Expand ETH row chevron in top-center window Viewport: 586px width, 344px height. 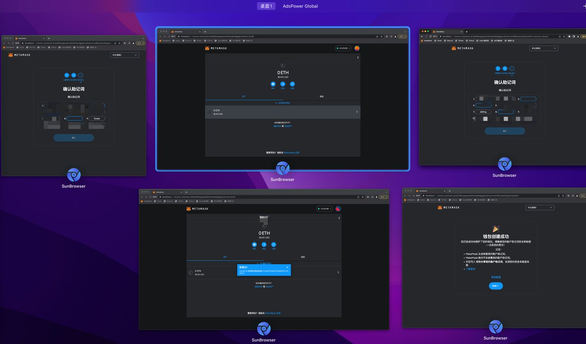[x=357, y=112]
